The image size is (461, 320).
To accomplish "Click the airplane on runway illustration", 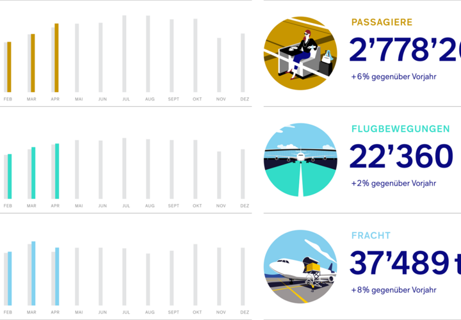I will 300,160.
